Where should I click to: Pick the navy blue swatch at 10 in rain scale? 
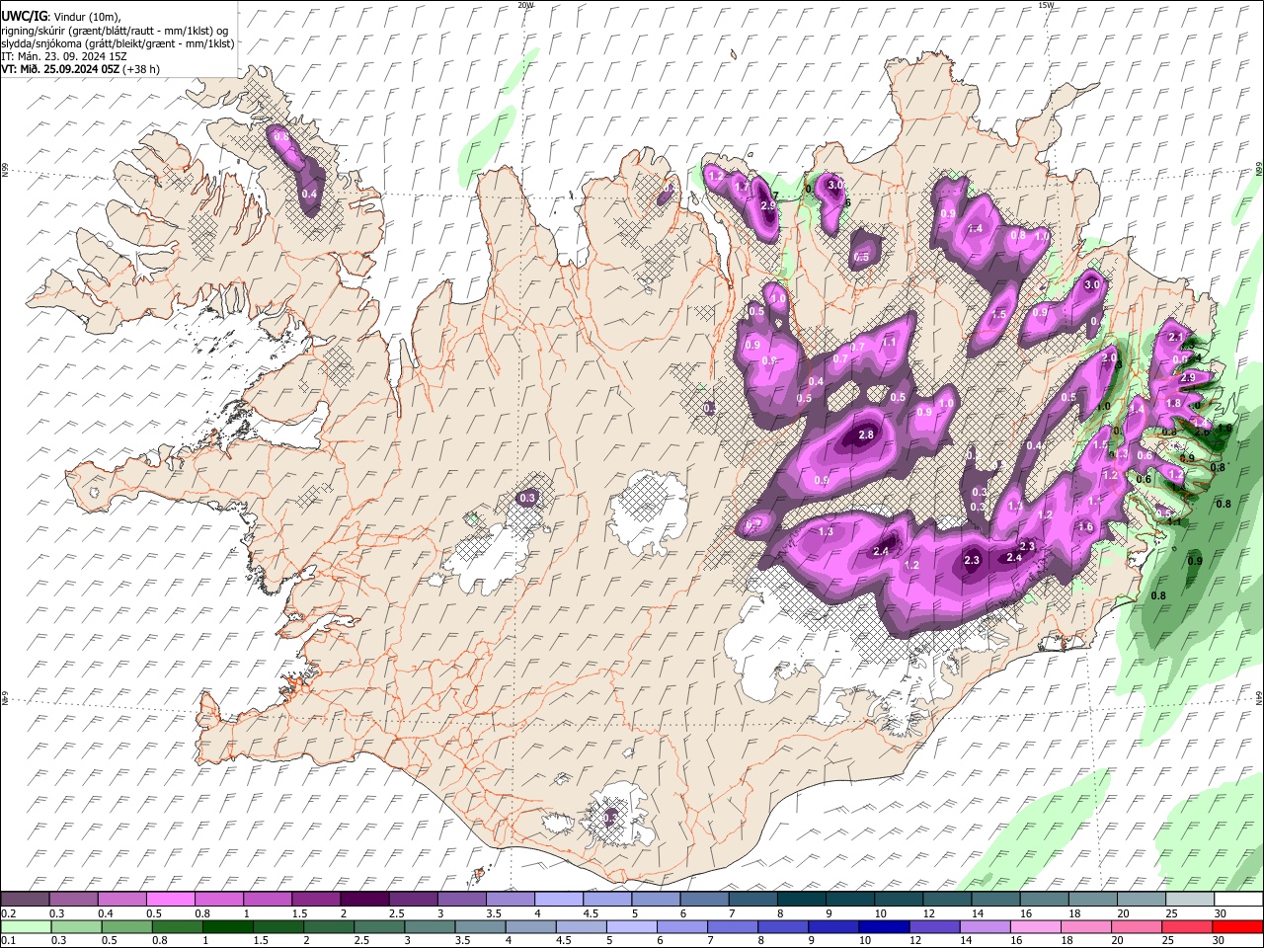click(x=883, y=926)
